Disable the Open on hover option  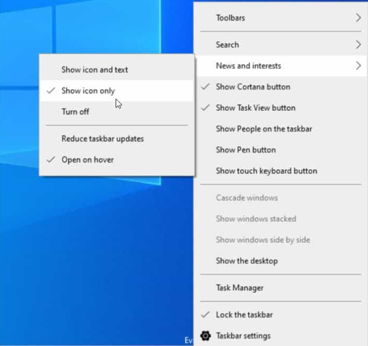[87, 159]
